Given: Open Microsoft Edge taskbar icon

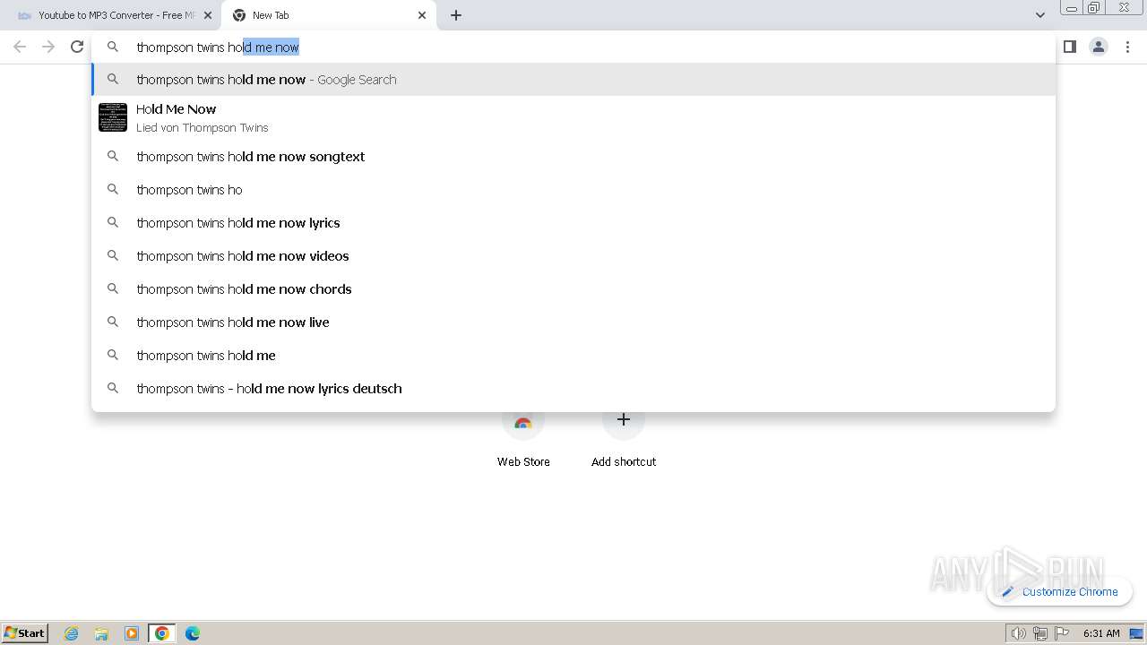Looking at the screenshot, I should [x=193, y=633].
